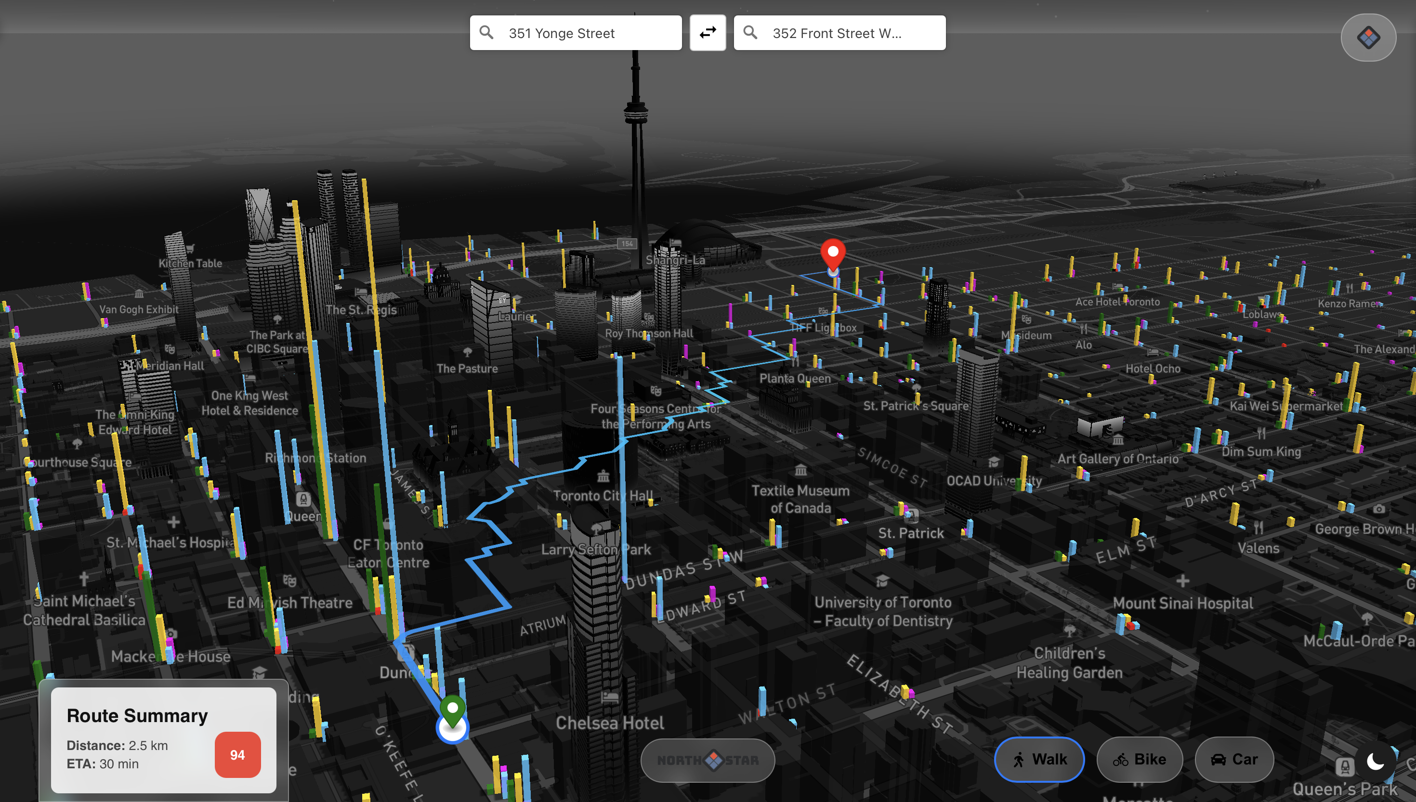The height and width of the screenshot is (802, 1416).
Task: Click the Route Summary panel heading
Action: (137, 715)
